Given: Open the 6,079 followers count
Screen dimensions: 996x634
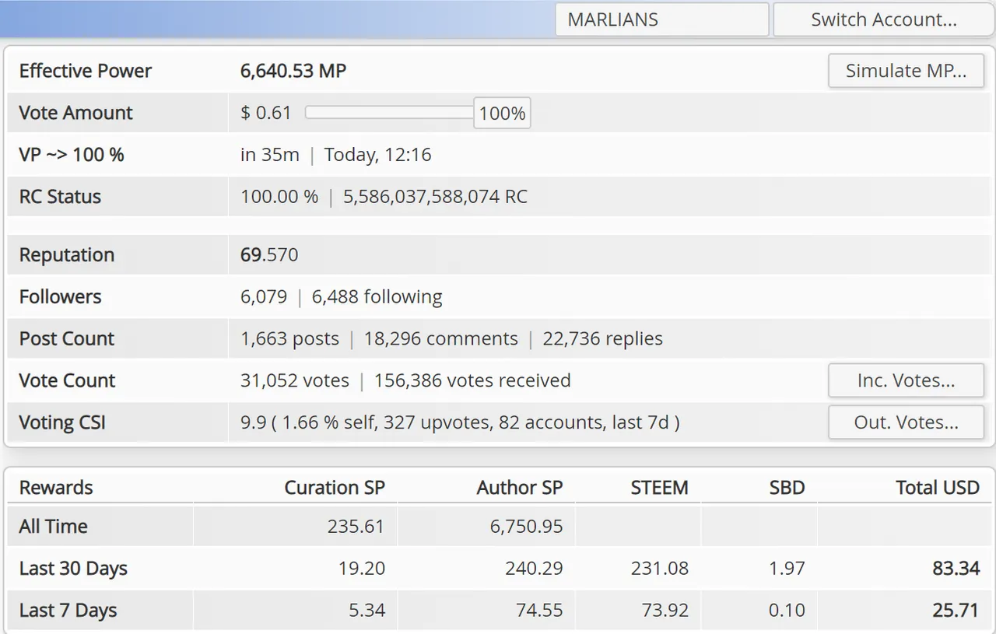Looking at the screenshot, I should [262, 296].
